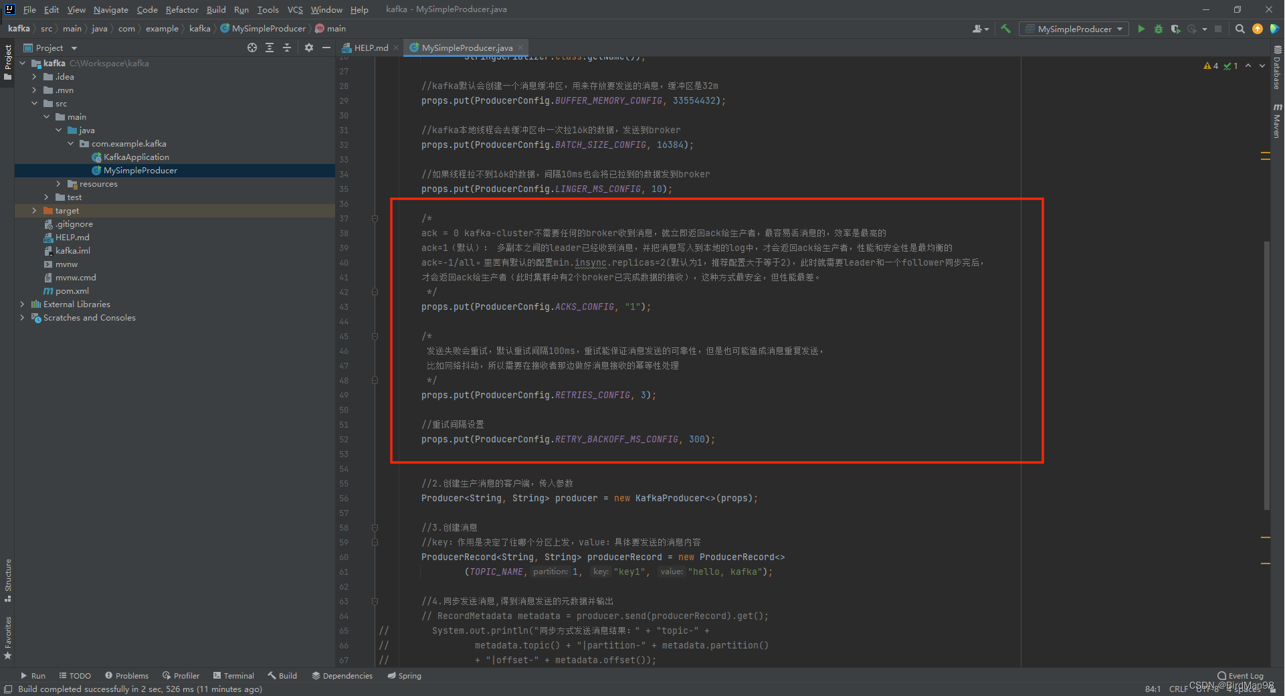This screenshot has width=1285, height=696.
Task: Hide the Project panel with minus icon
Action: tap(326, 48)
